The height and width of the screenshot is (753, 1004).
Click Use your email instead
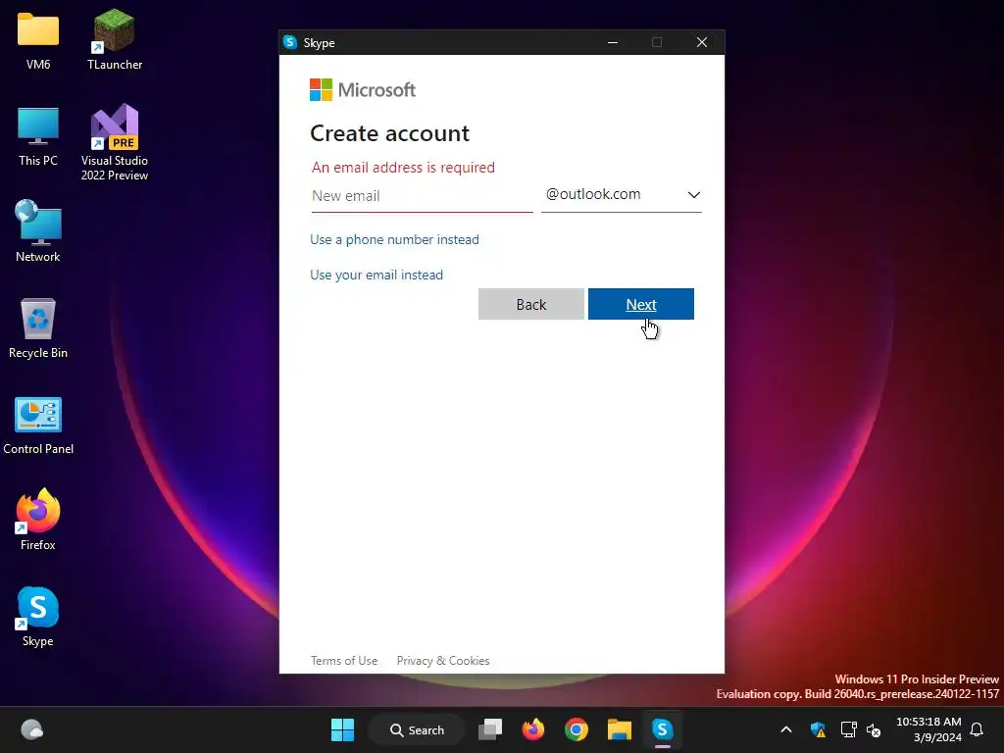(x=376, y=275)
